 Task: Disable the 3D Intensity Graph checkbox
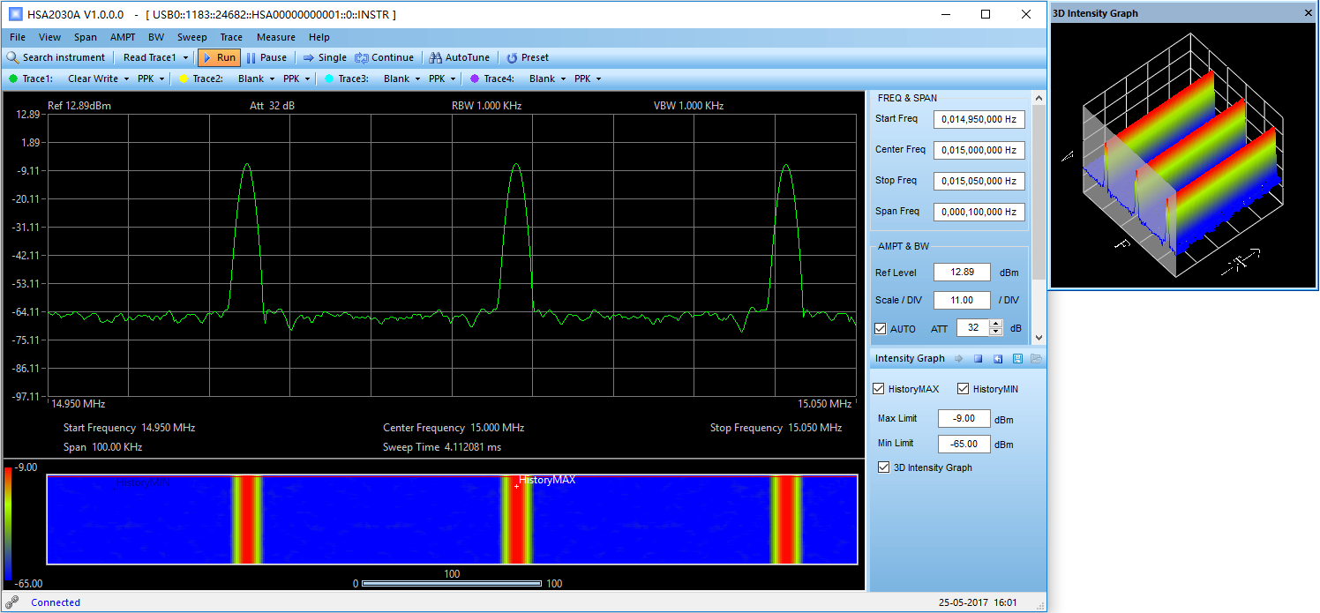point(884,467)
